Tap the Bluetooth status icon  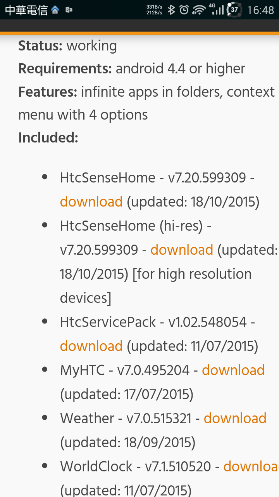click(171, 10)
